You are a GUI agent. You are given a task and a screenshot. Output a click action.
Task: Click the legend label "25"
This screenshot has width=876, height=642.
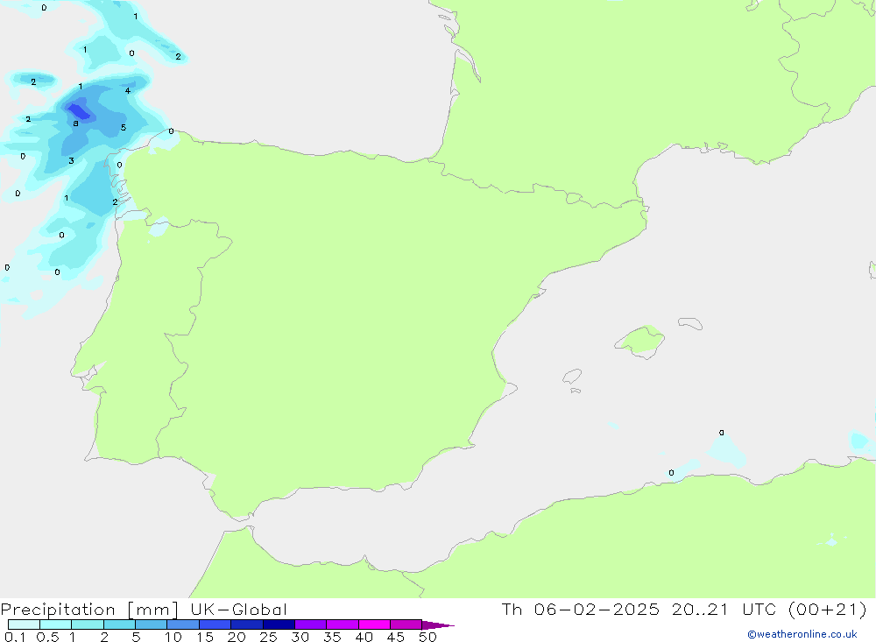pyautogui.click(x=269, y=637)
